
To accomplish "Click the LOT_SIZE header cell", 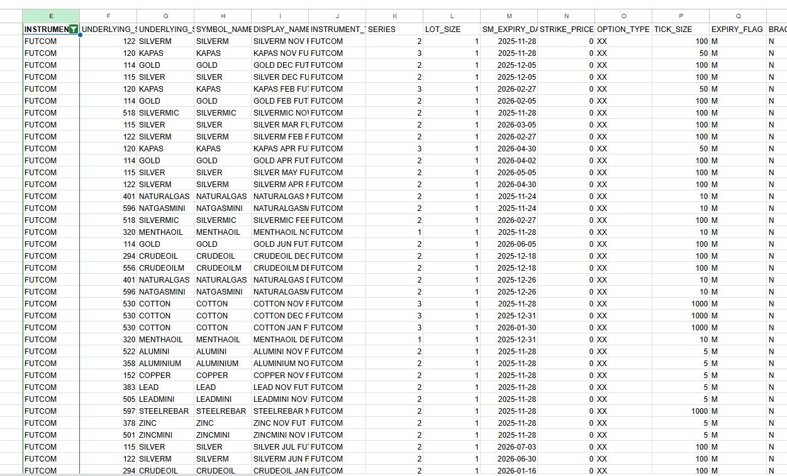I will (452, 29).
